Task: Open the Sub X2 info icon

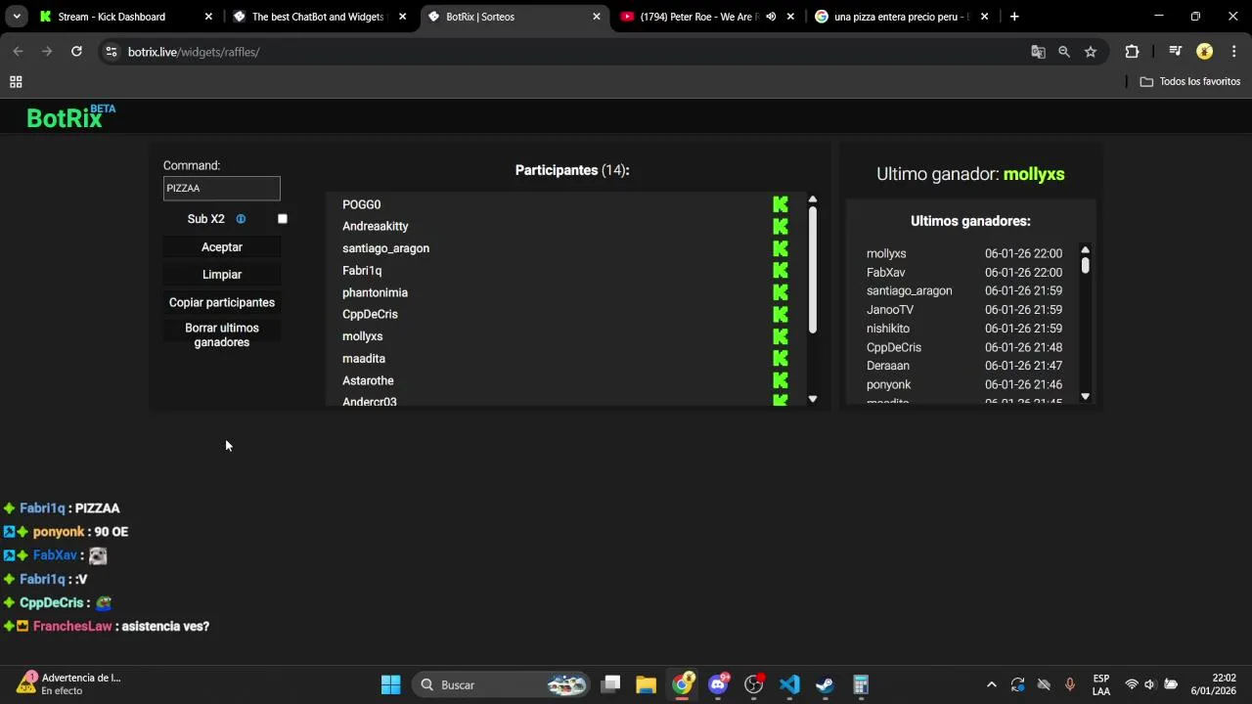Action: point(241,219)
